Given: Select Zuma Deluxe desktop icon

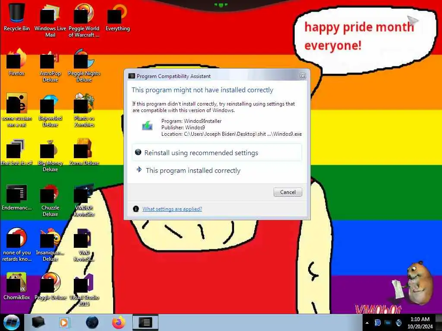Looking at the screenshot, I should [x=84, y=152].
